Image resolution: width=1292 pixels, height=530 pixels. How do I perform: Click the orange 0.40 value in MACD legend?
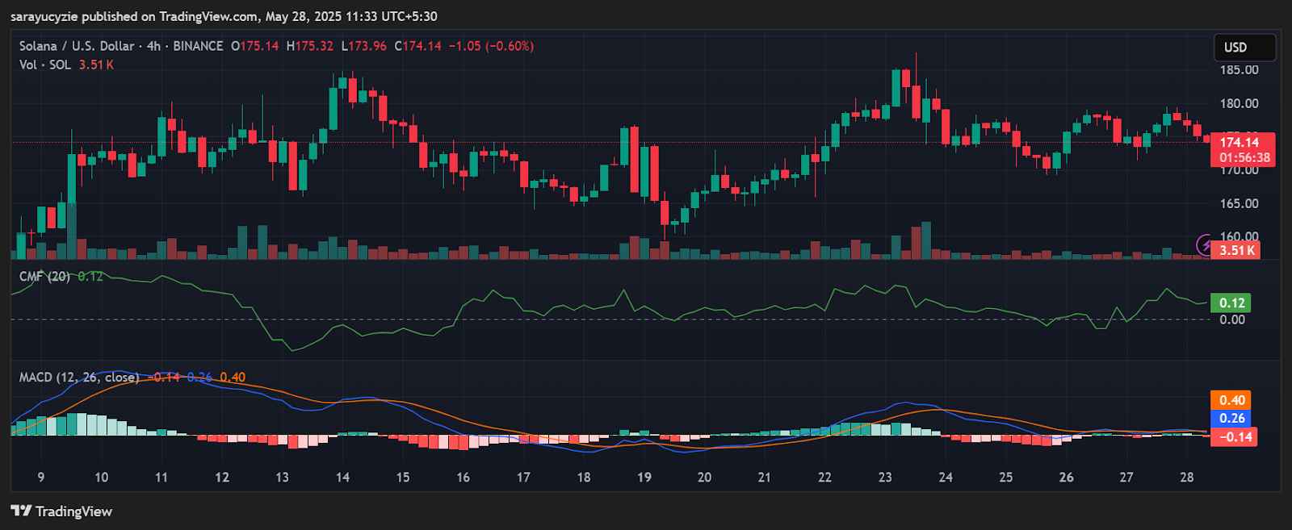pos(233,378)
